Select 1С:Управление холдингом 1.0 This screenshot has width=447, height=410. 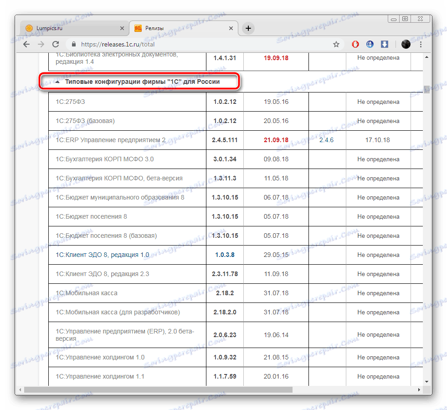tap(100, 357)
